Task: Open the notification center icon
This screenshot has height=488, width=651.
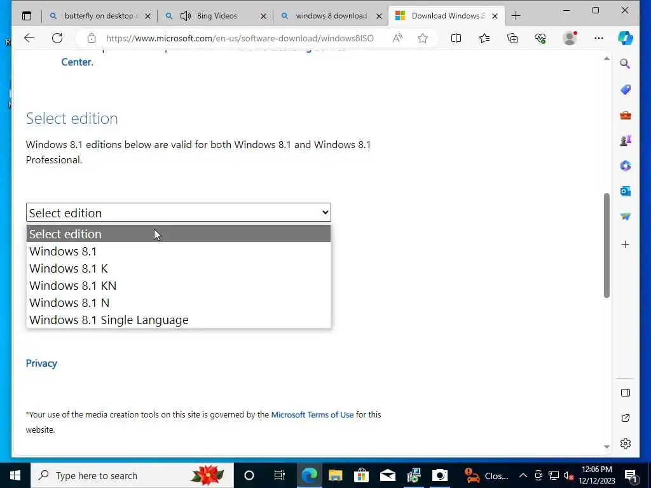Action: pos(631,475)
